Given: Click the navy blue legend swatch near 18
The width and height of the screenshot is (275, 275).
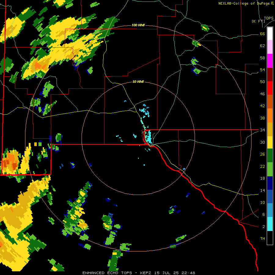Looking at the screenshot, I should 270,183.
